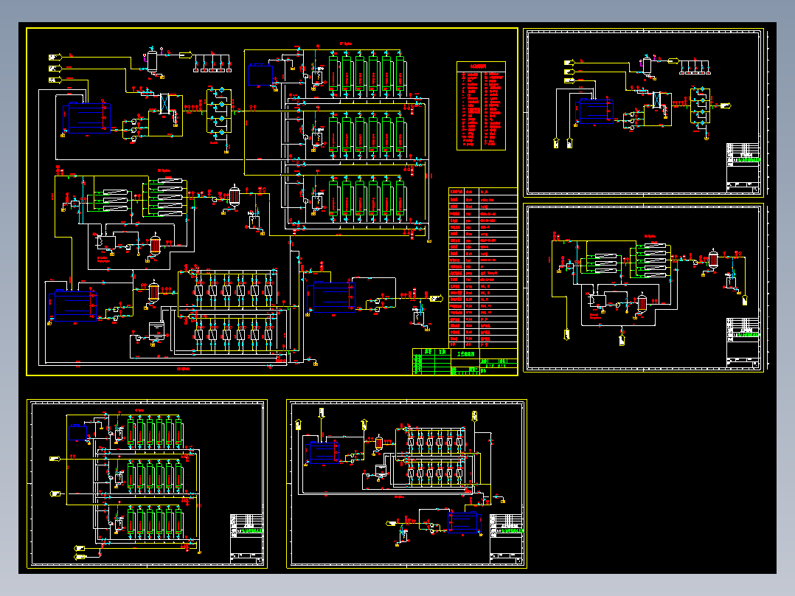Screen dimensions: 795x596
Task: Select the title block of bottom-center sheet
Action: 507,538
